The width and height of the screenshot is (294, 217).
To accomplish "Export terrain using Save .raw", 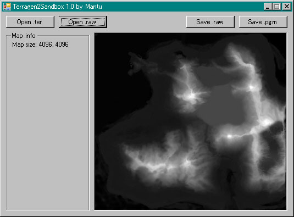I will click(x=210, y=22).
